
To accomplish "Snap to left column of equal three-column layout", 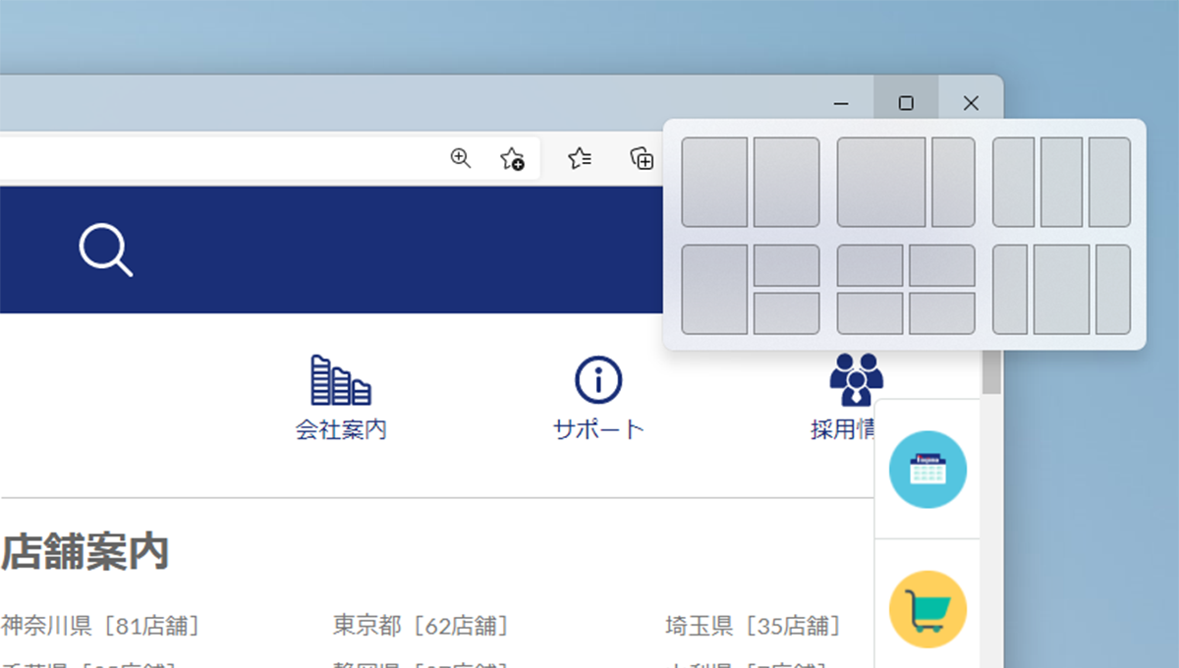I will [x=1014, y=182].
